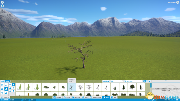Select the rocks category icon
The width and height of the screenshot is (180, 101).
[x=10, y=91]
